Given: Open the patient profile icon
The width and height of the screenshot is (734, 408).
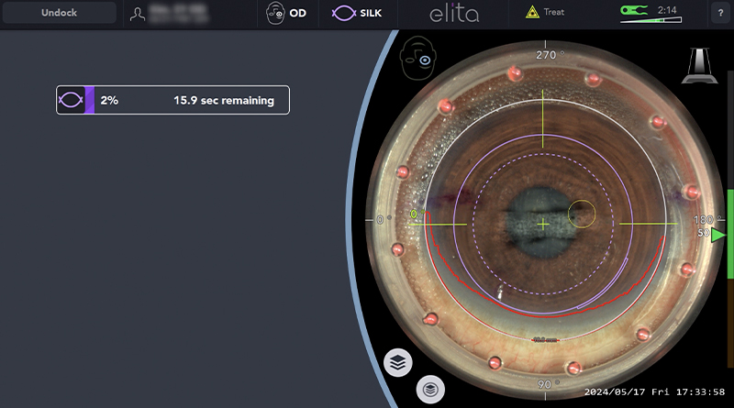Looking at the screenshot, I should (x=137, y=14).
